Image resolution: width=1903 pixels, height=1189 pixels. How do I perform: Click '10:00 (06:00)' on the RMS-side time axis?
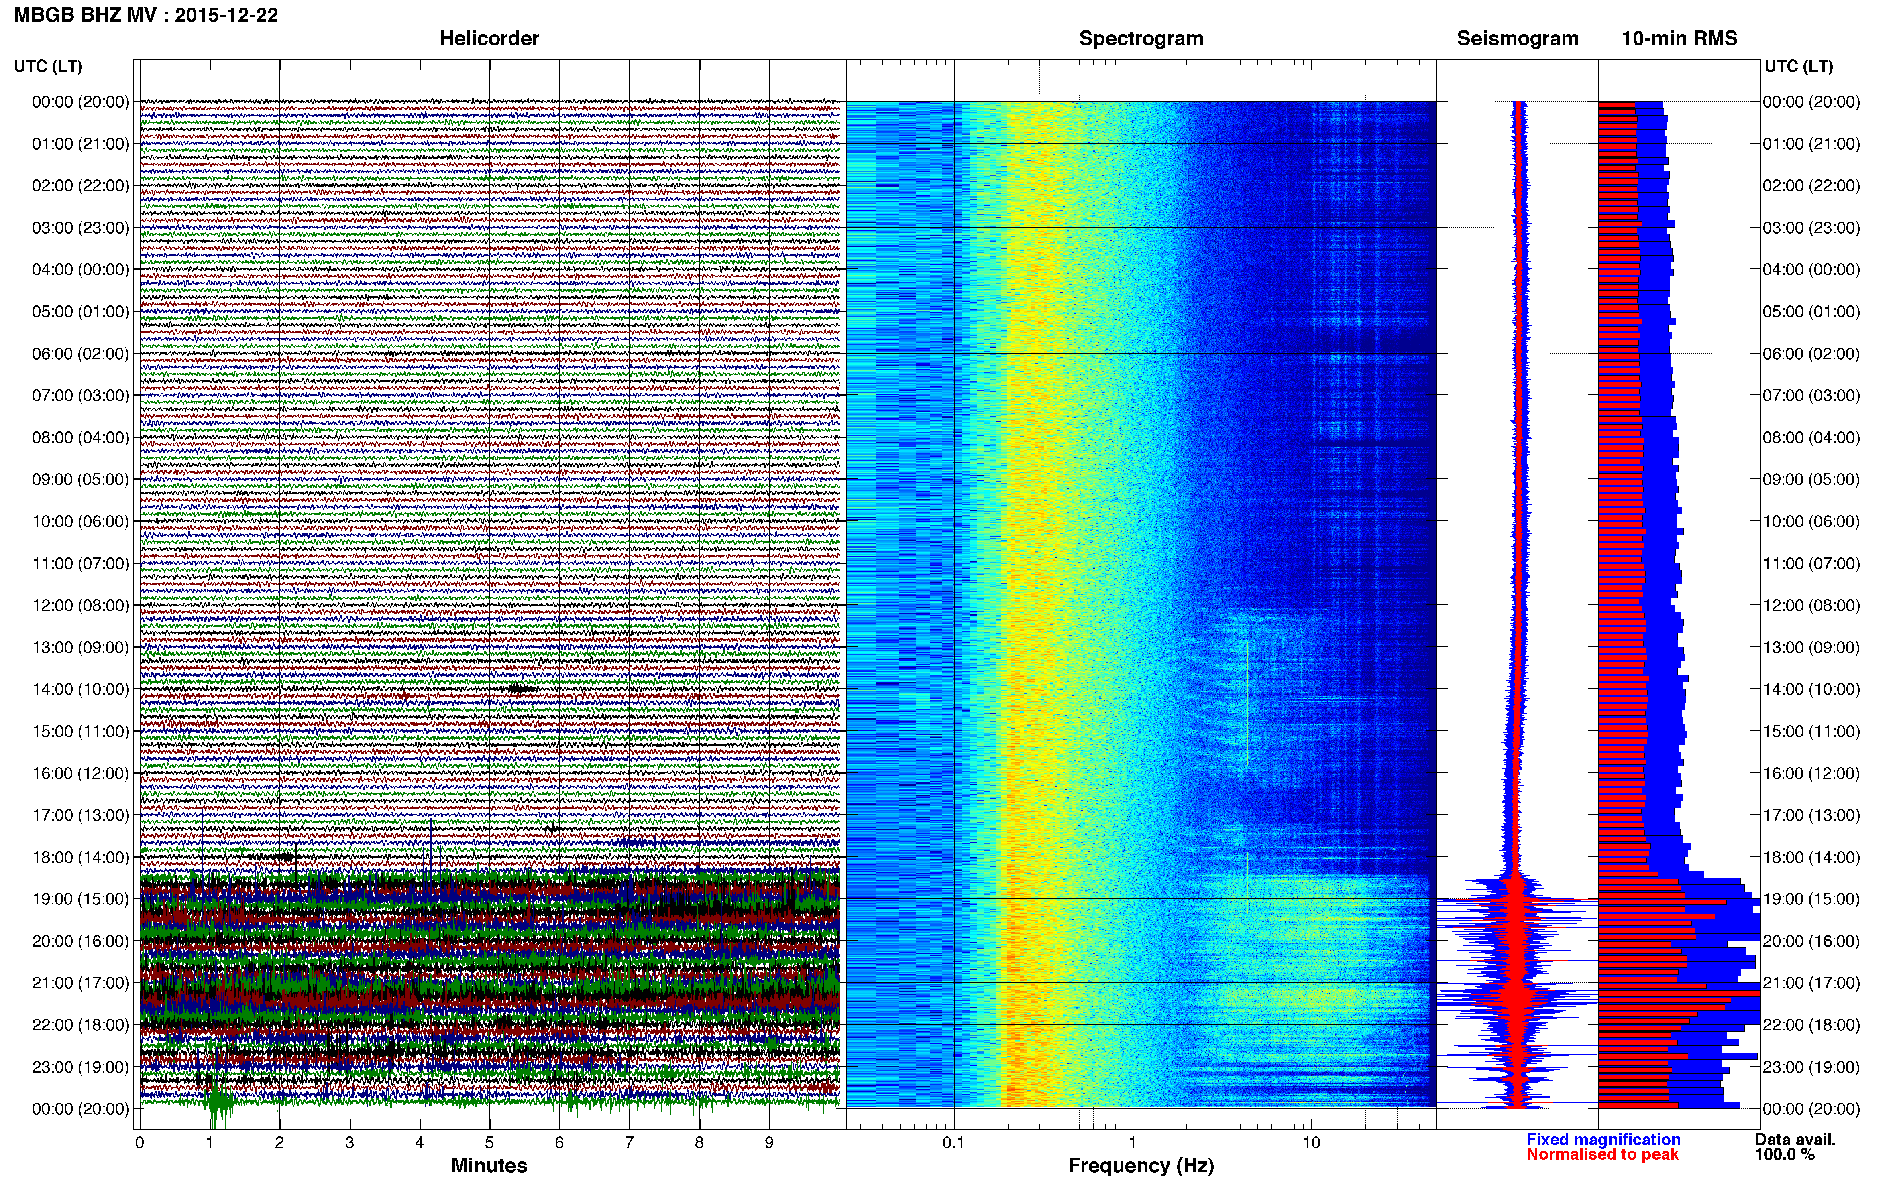point(1811,521)
